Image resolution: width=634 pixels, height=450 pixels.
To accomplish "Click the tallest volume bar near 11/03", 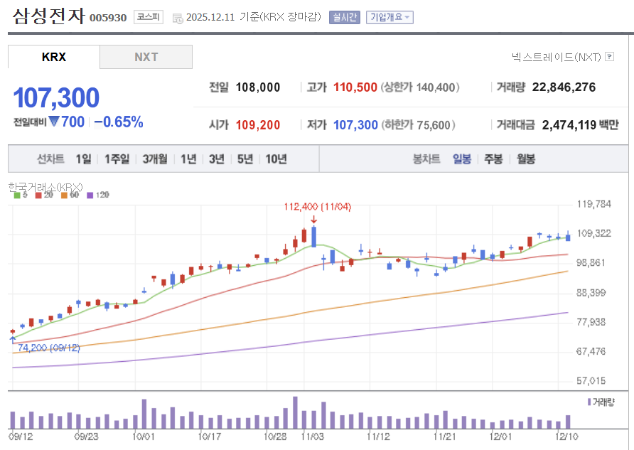I will [295, 412].
